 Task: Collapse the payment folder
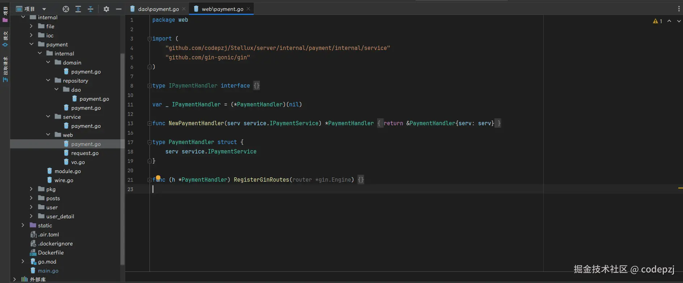click(31, 44)
